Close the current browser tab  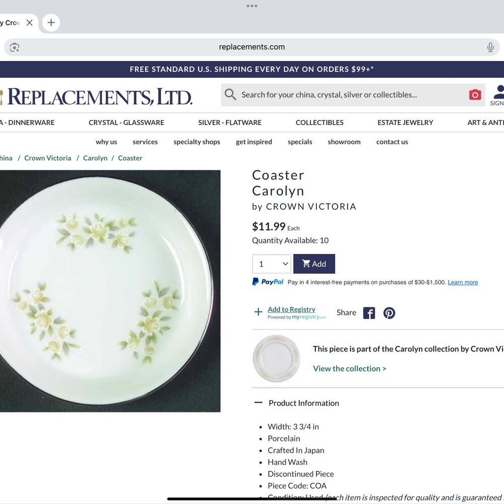click(x=30, y=23)
